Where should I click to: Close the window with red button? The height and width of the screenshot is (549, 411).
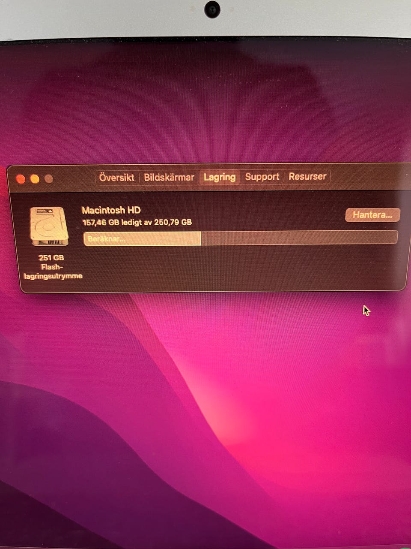pyautogui.click(x=21, y=179)
